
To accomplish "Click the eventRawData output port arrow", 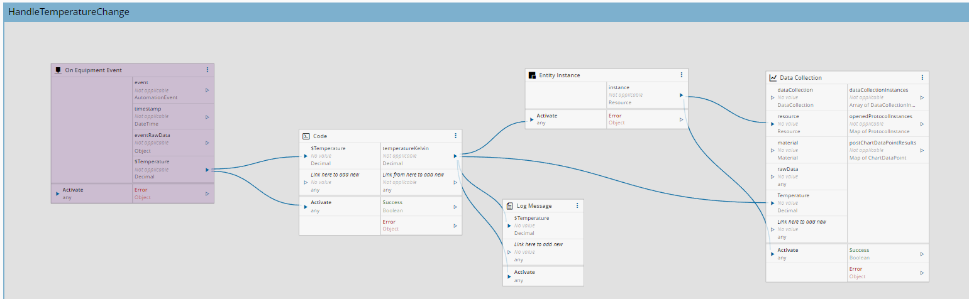I will pos(208,143).
